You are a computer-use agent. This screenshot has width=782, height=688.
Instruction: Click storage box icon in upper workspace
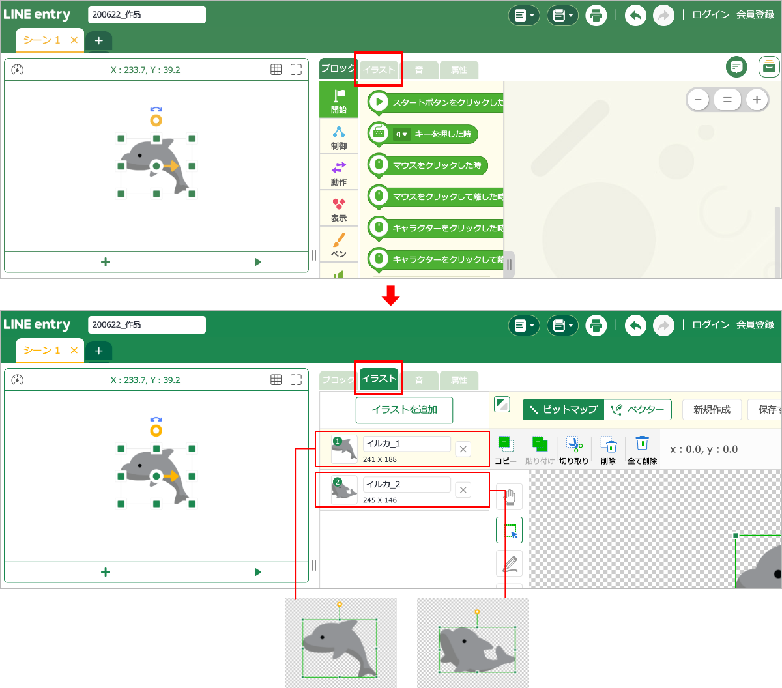click(770, 66)
